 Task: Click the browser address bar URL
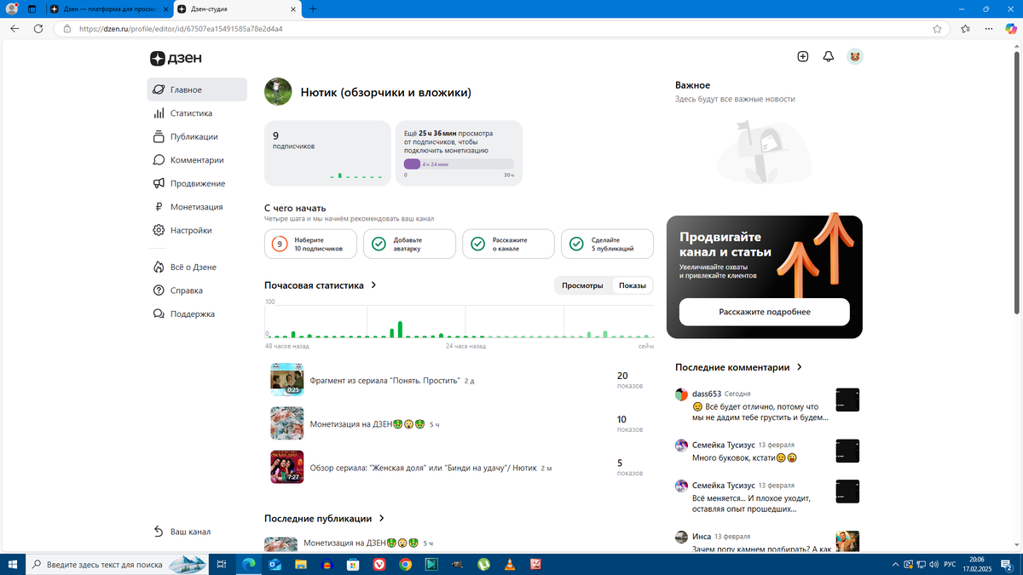(181, 28)
